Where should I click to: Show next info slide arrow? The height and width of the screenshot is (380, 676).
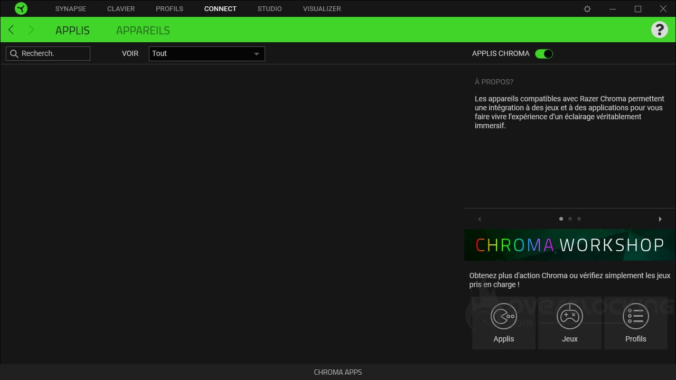[x=660, y=219]
